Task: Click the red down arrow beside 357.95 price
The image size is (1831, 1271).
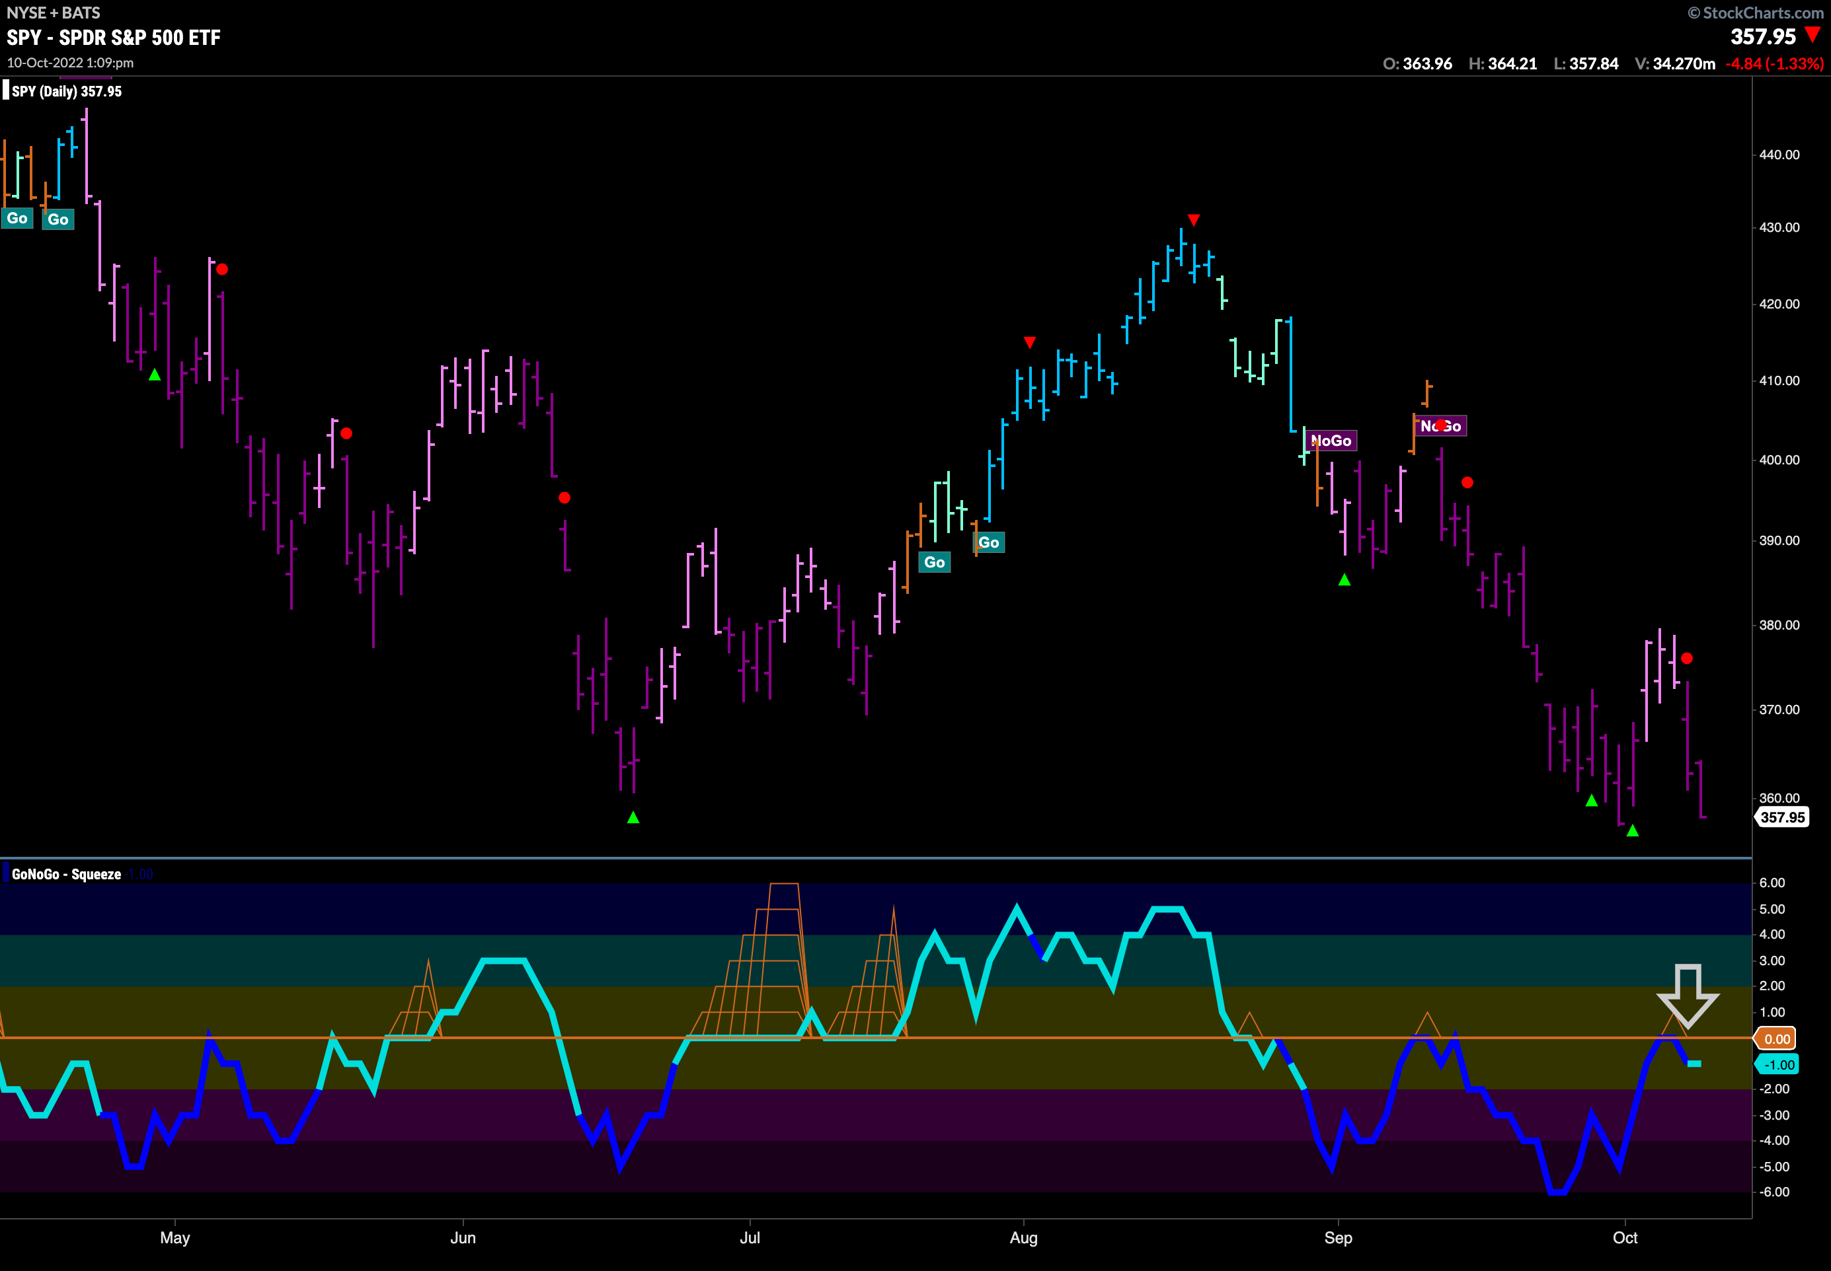Action: 1812,35
